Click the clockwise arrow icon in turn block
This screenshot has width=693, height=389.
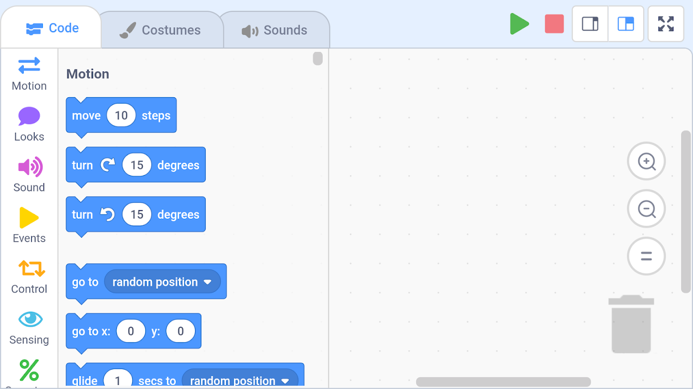(x=108, y=165)
